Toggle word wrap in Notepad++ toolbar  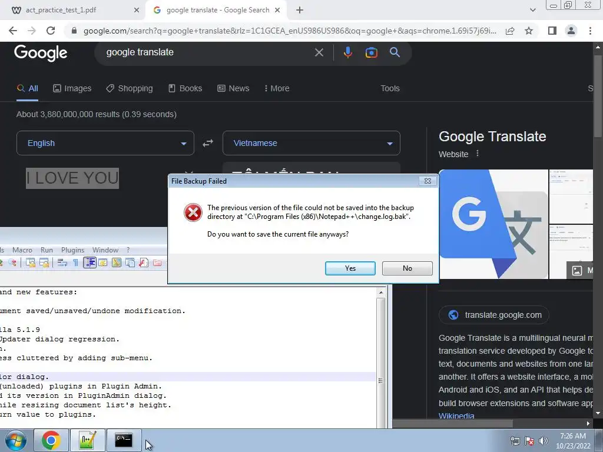pos(62,262)
